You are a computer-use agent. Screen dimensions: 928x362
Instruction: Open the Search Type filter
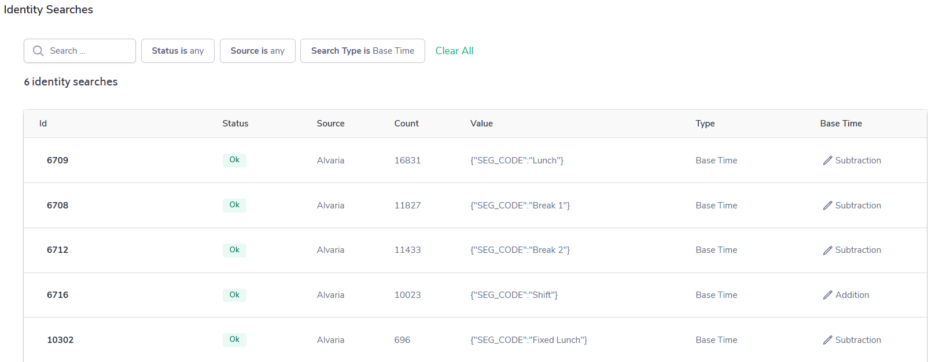362,51
